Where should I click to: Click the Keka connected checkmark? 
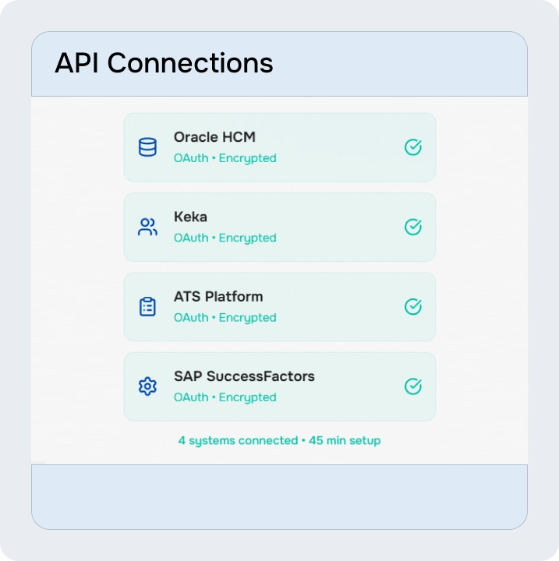coord(413,227)
